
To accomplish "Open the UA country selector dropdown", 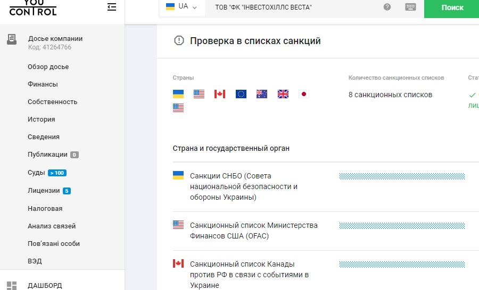I will (181, 7).
